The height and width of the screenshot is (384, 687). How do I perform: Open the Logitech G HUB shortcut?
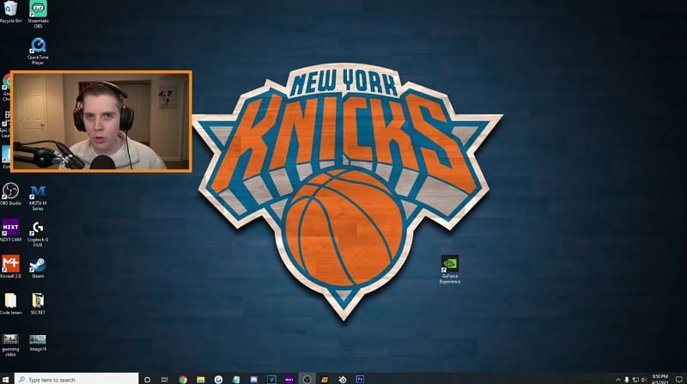(38, 234)
